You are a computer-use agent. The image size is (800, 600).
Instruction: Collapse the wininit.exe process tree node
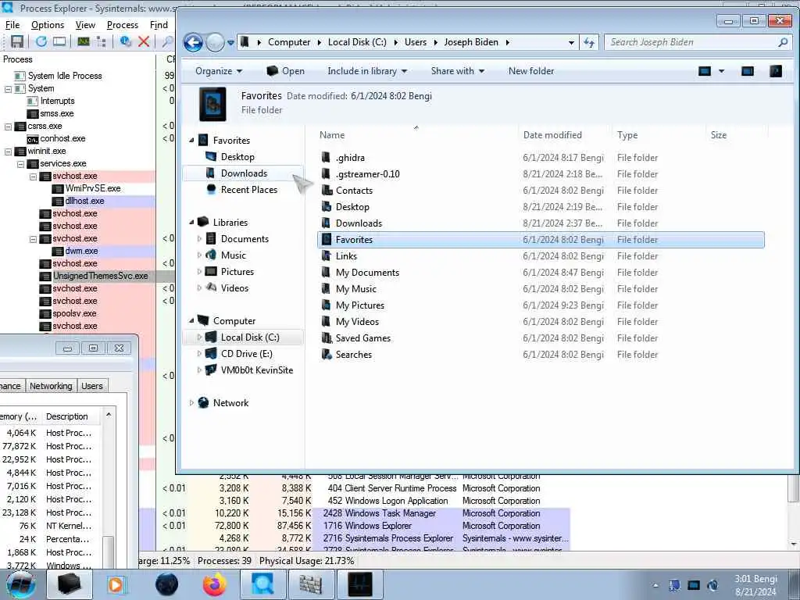[8, 152]
